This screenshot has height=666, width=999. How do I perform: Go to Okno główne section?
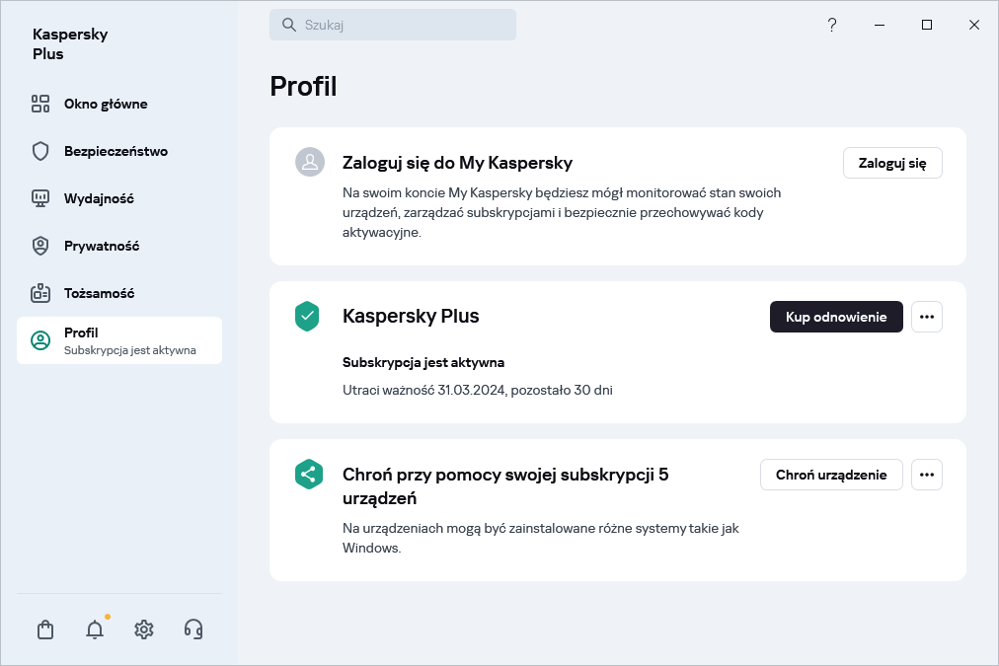click(x=106, y=104)
